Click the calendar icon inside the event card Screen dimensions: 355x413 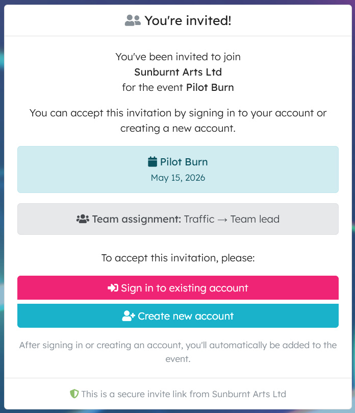coord(152,161)
